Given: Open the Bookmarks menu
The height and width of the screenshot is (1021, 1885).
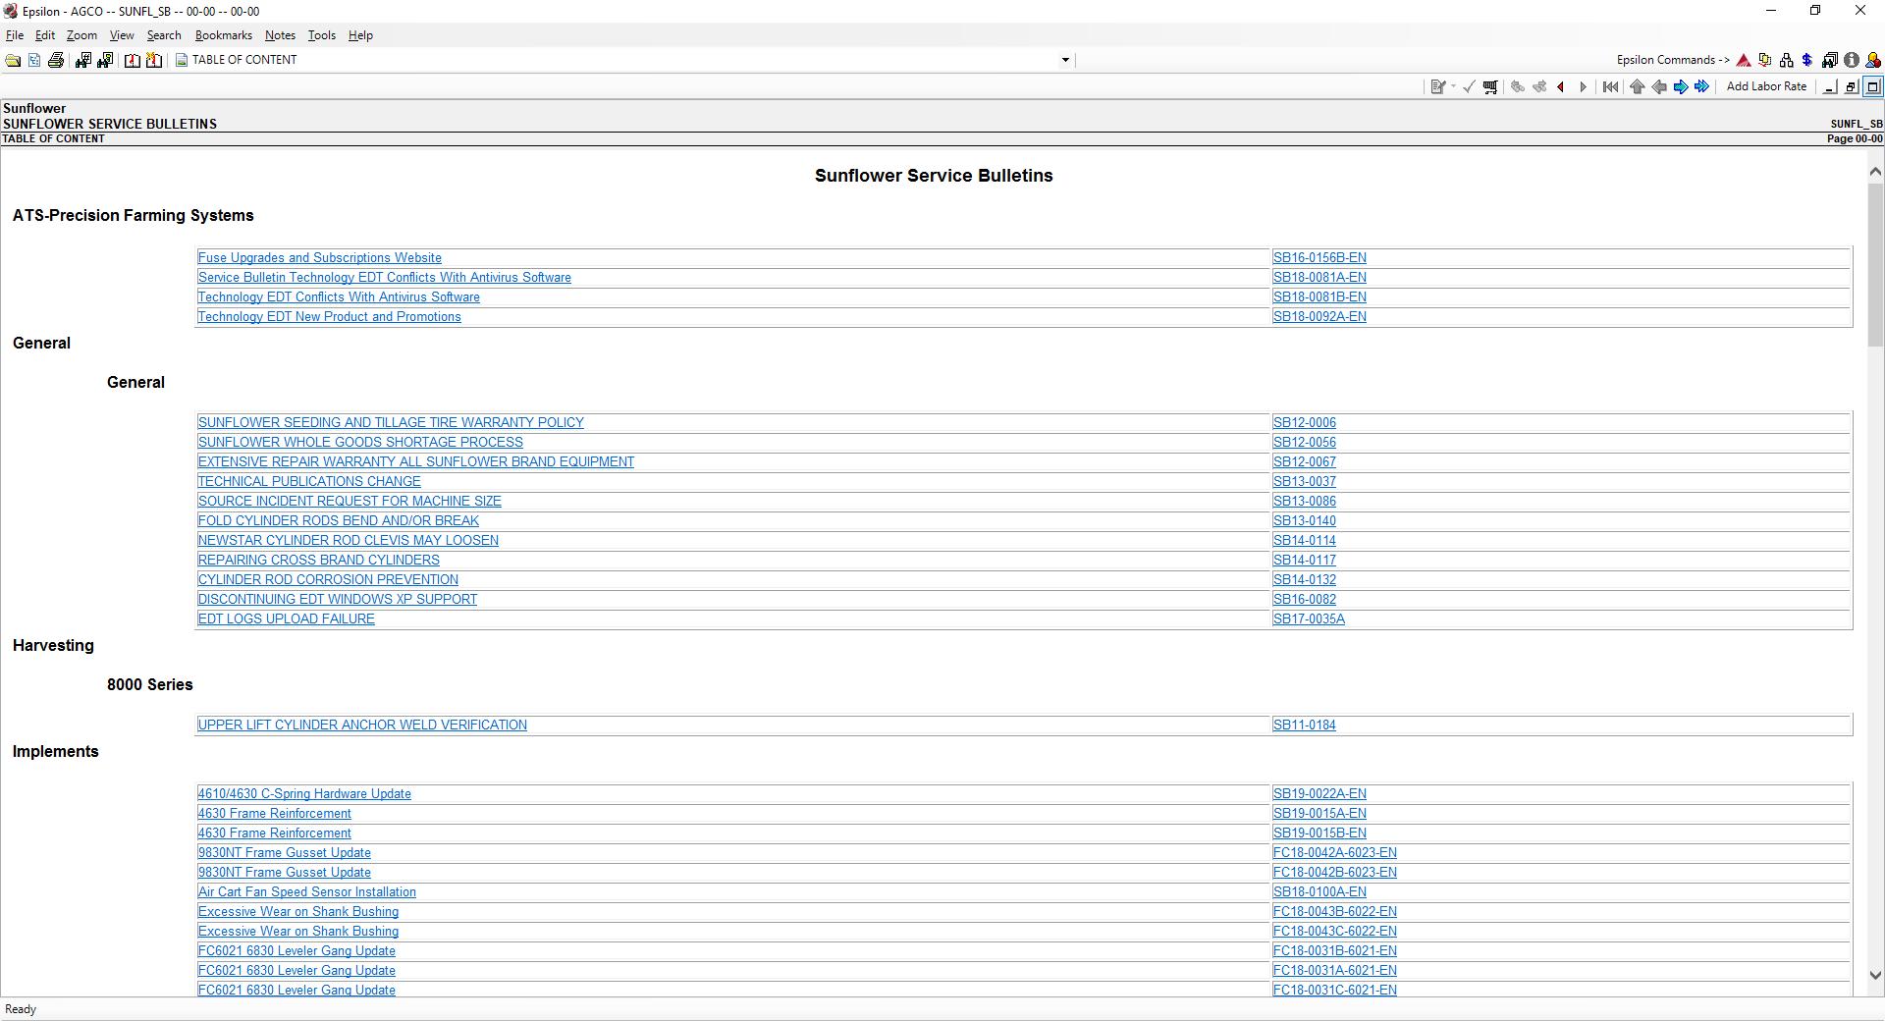Looking at the screenshot, I should (x=224, y=35).
